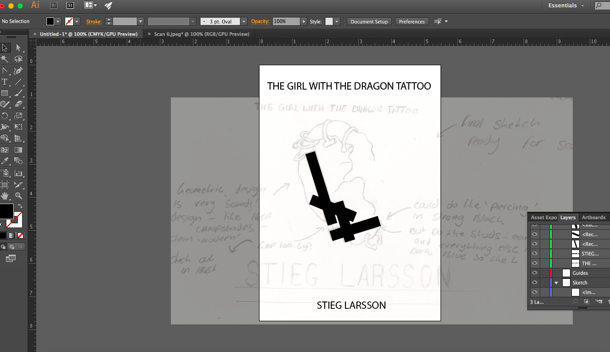Screen dimensions: 610x352
Task: Hide the STIEG... text sublayer
Action: [x=534, y=254]
